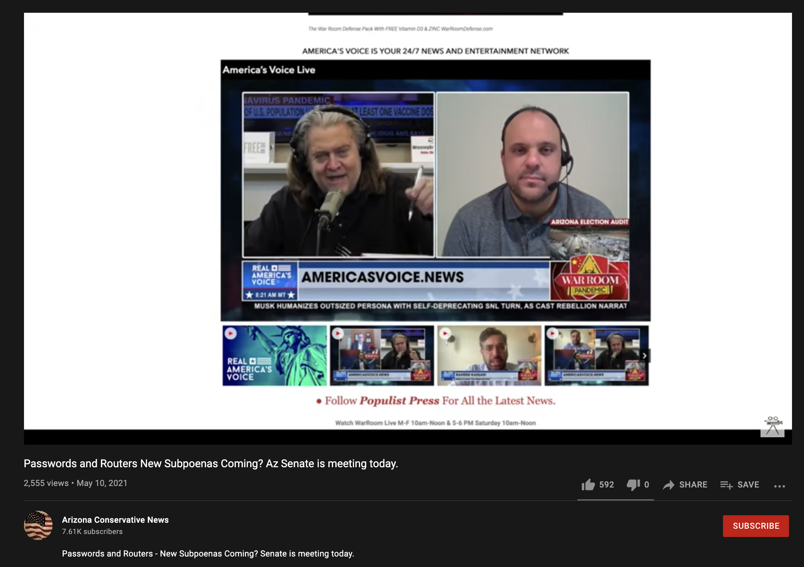Image resolution: width=804 pixels, height=567 pixels.
Task: Open the Statue of Liberty thumbnail video
Action: 273,355
